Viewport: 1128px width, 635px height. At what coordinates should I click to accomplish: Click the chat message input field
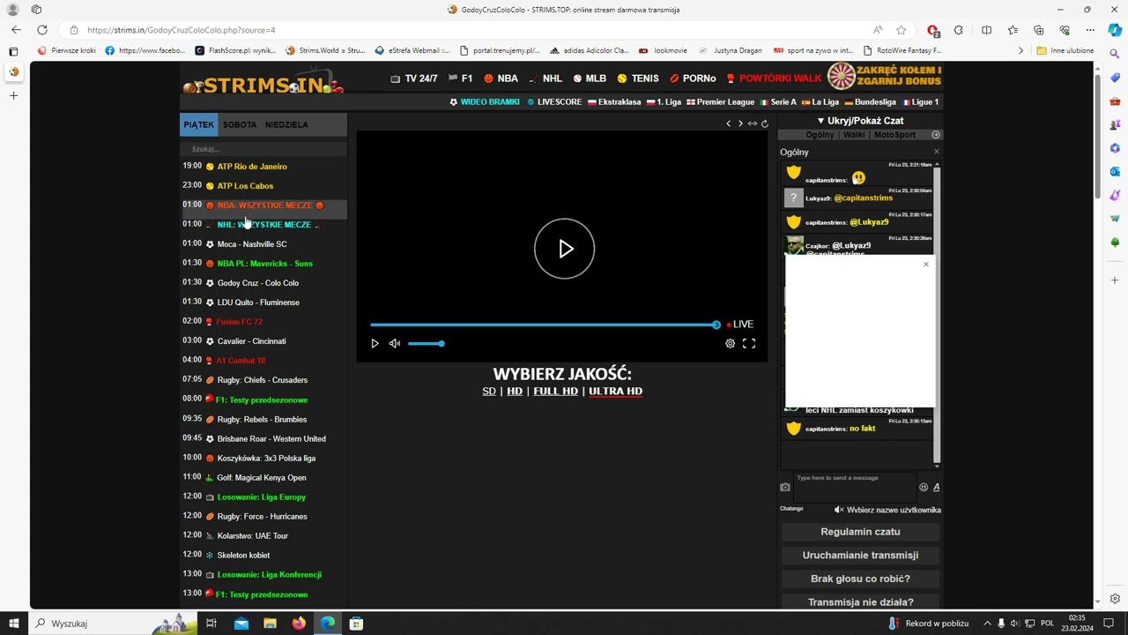pyautogui.click(x=855, y=486)
